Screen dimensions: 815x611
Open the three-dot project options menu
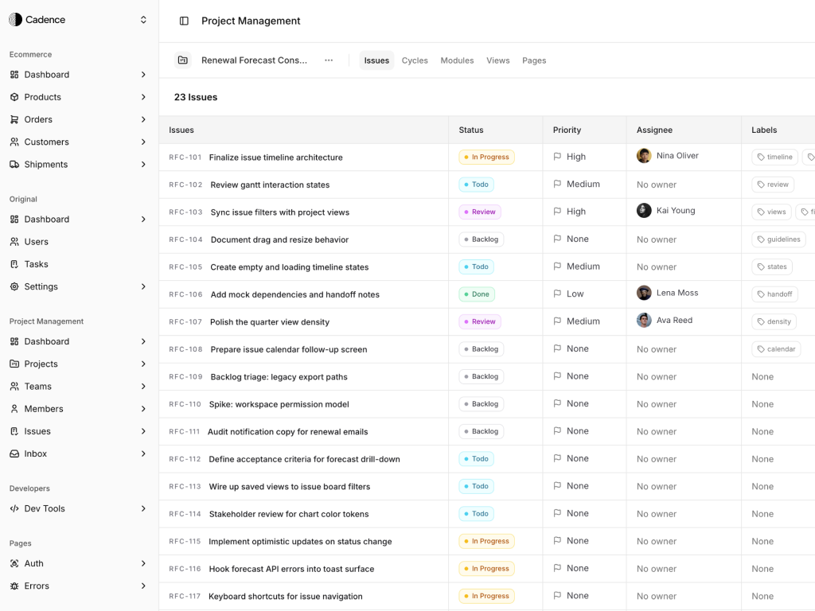pyautogui.click(x=329, y=60)
